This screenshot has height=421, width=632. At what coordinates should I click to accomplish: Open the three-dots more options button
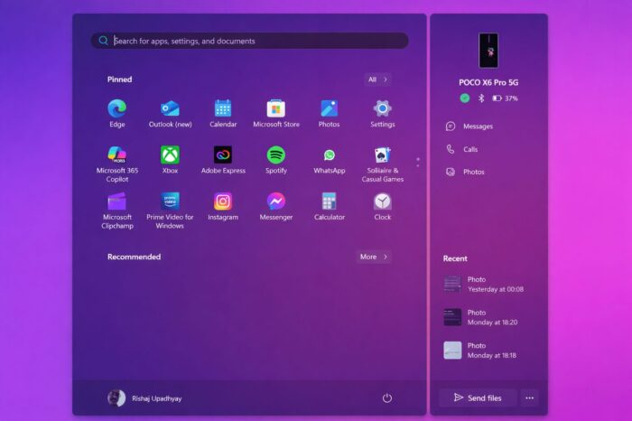(x=530, y=398)
